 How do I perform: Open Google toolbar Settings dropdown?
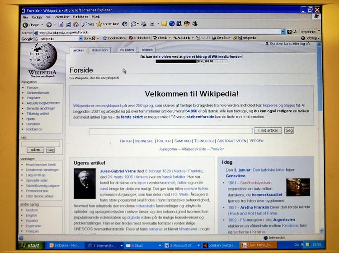[310, 38]
